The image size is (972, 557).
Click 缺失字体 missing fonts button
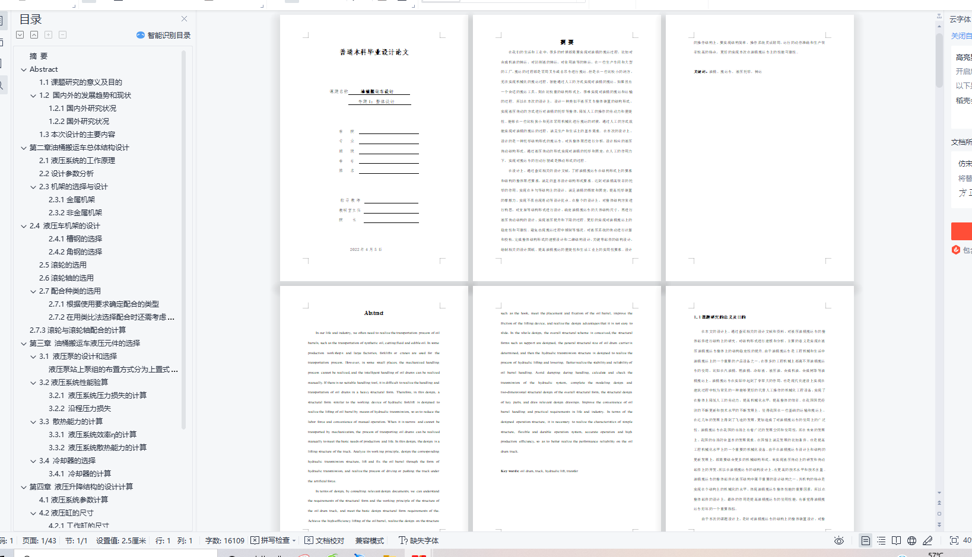pyautogui.click(x=418, y=540)
